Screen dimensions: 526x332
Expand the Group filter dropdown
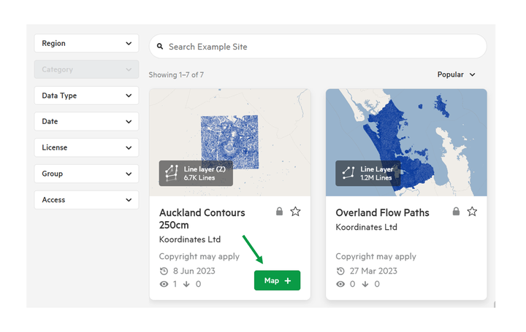pos(86,174)
